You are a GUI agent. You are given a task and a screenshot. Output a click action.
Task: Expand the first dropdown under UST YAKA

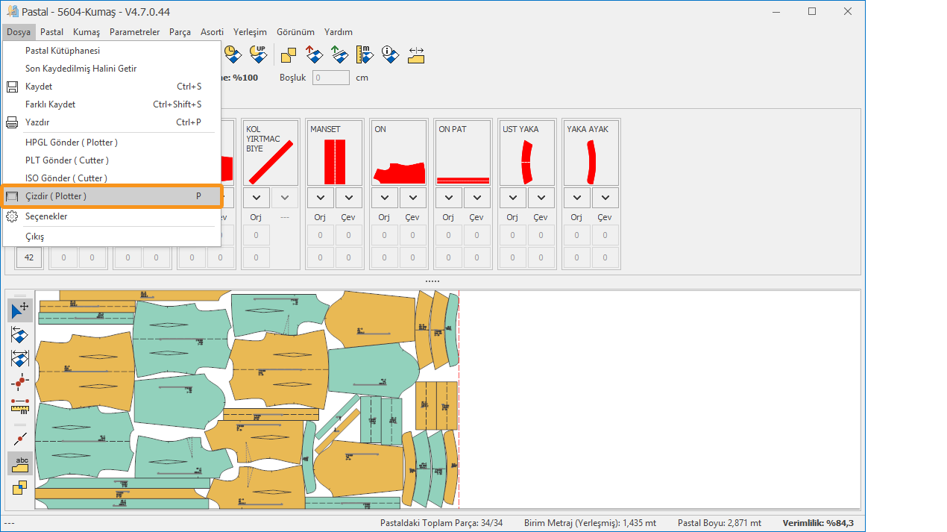513,198
